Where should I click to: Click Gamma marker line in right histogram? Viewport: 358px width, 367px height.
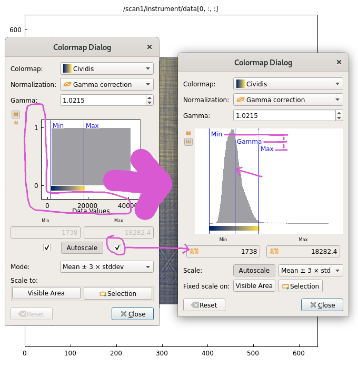(235, 181)
